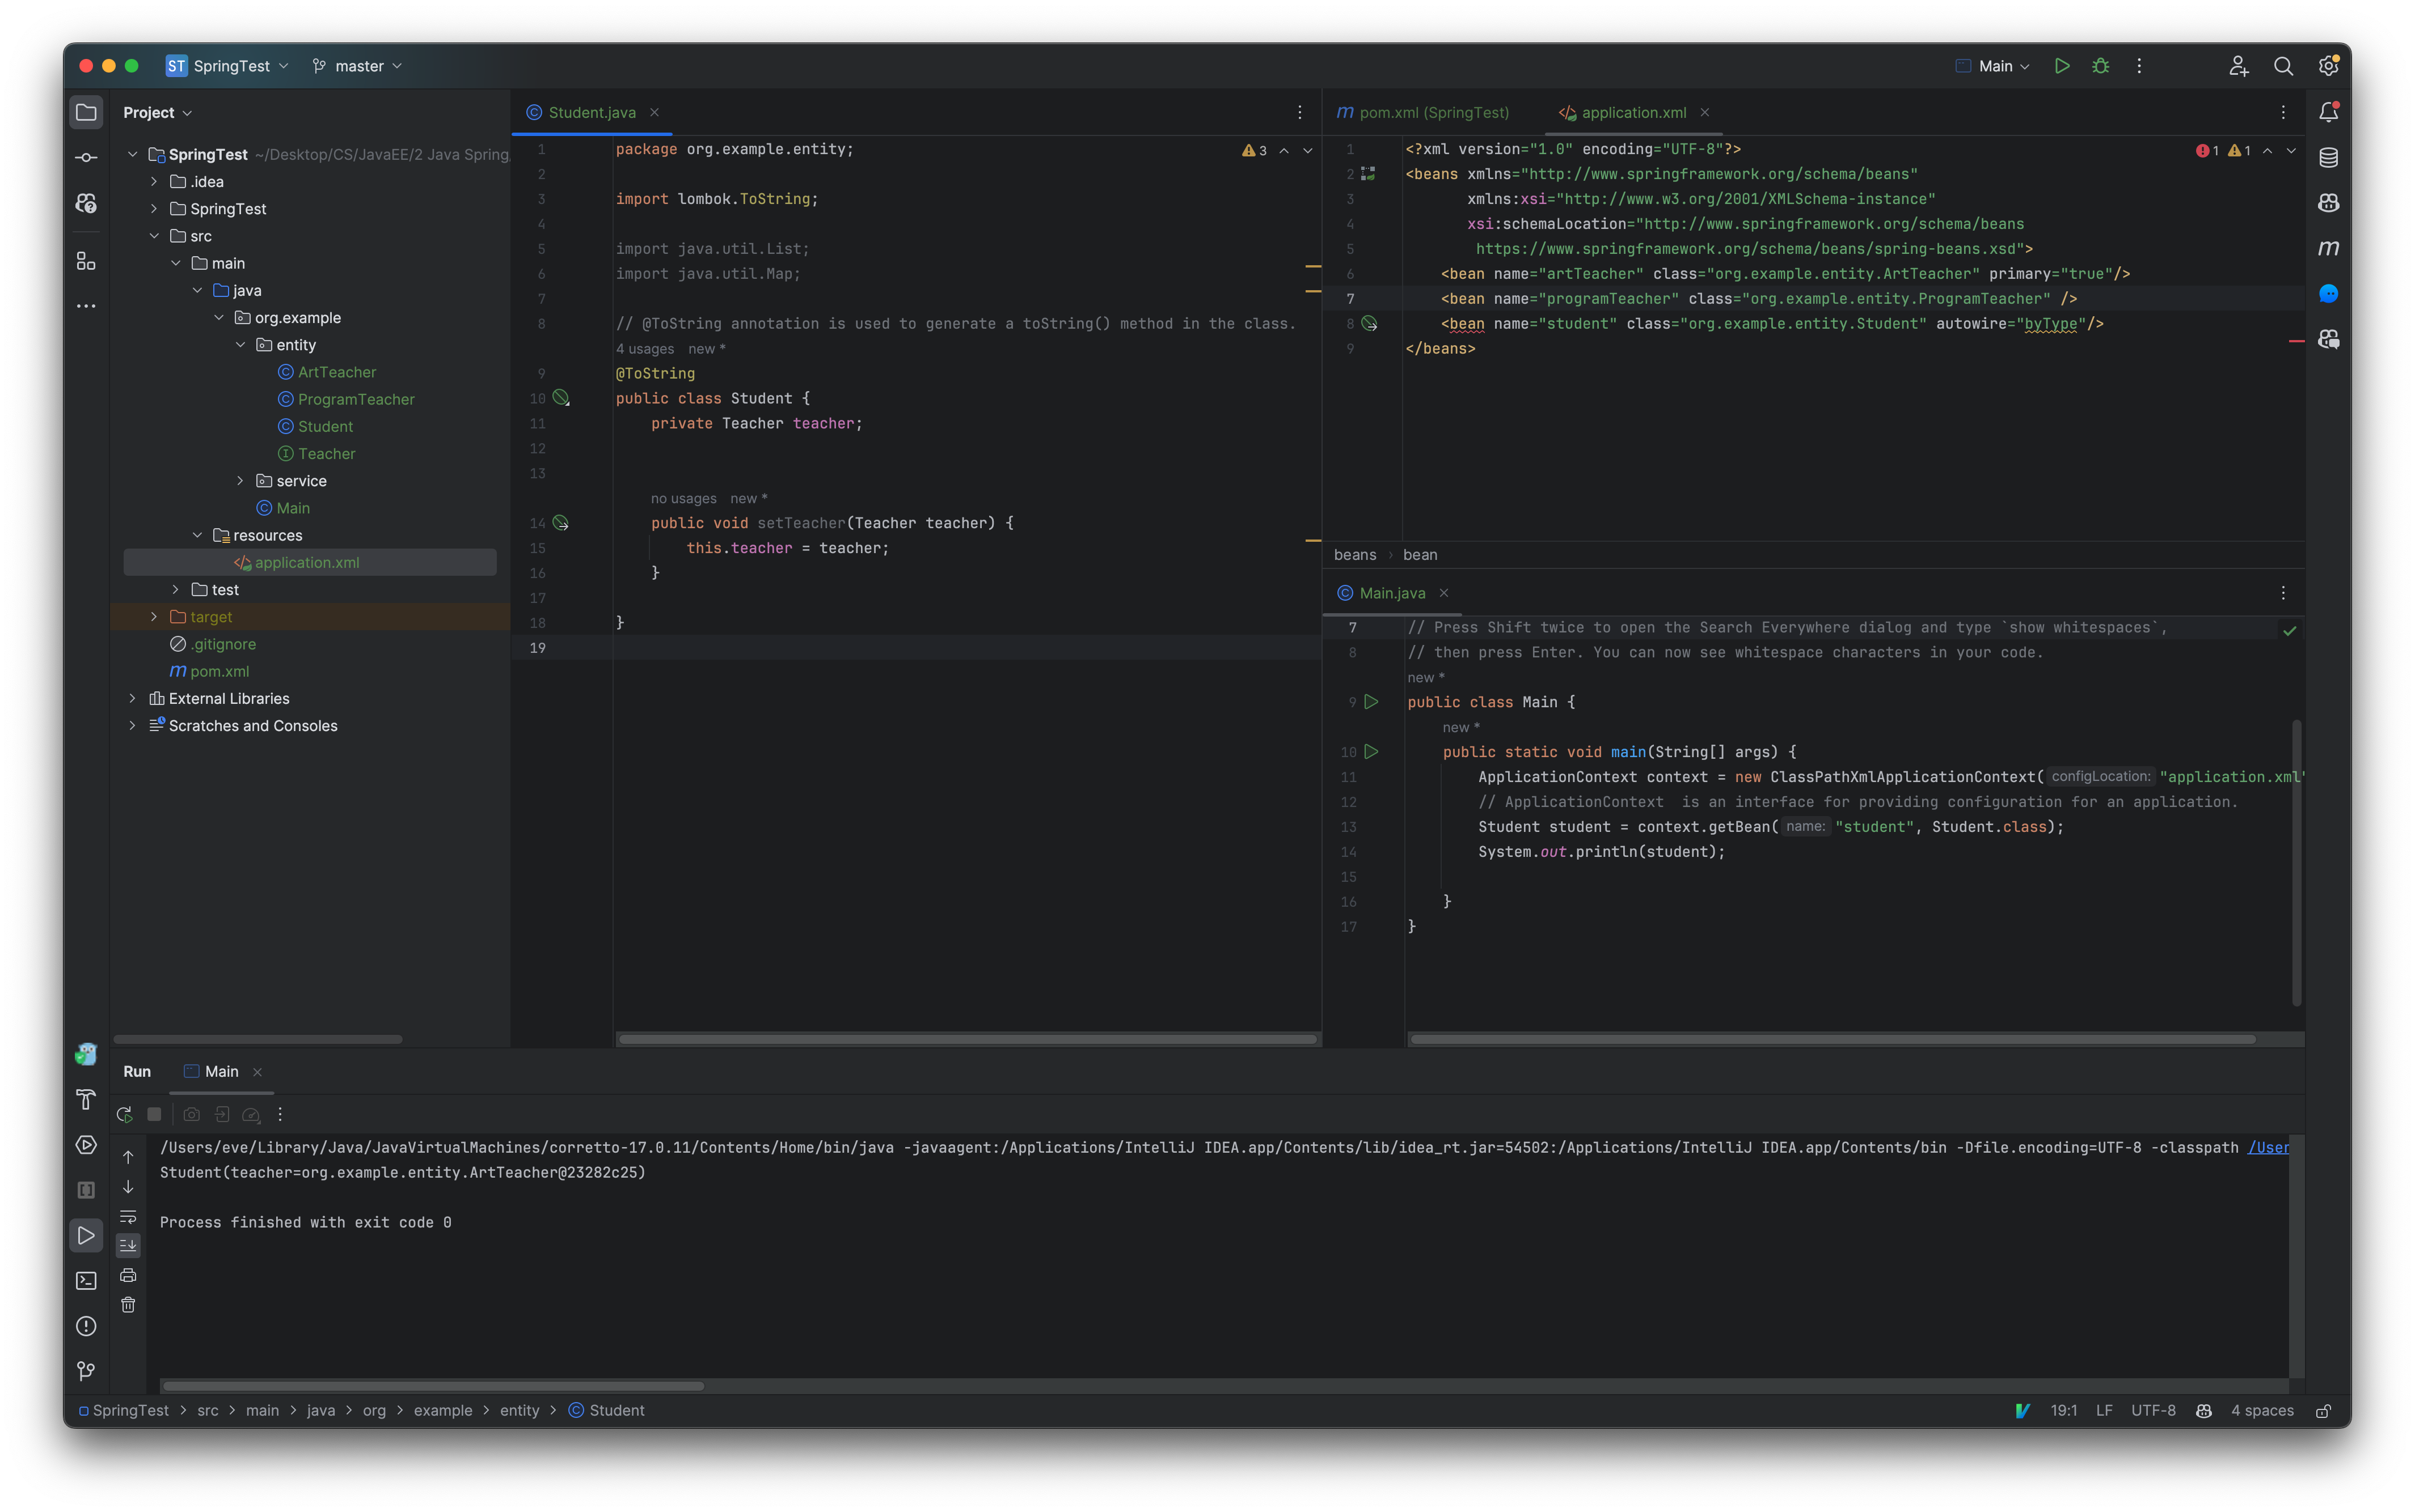Image resolution: width=2415 pixels, height=1512 pixels.
Task: Open the Maven tool window
Action: pos(2328,248)
